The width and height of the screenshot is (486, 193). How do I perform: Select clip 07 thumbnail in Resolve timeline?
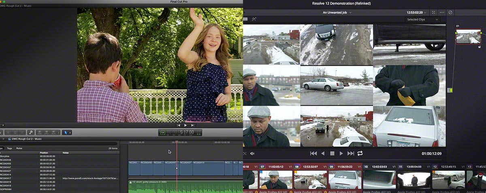point(276,180)
